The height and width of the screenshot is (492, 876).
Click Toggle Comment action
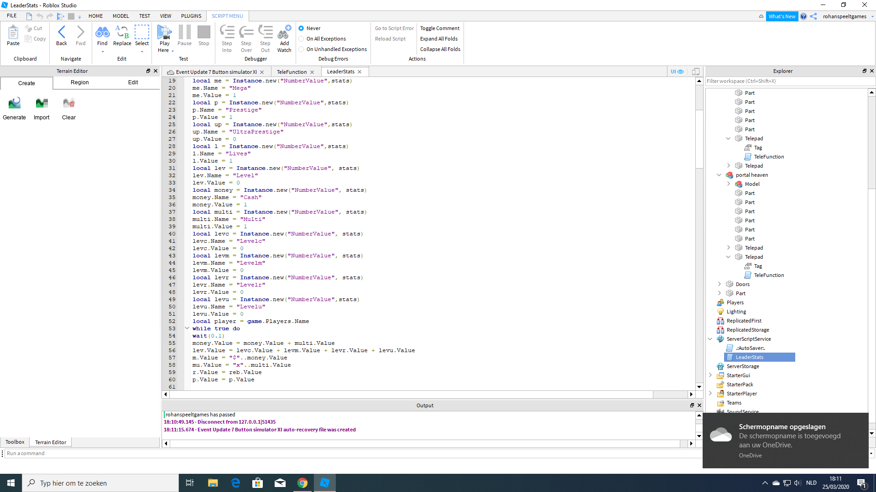440,28
